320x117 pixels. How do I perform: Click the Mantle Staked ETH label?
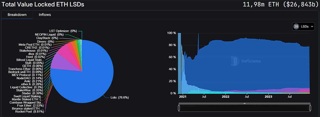click(28, 99)
